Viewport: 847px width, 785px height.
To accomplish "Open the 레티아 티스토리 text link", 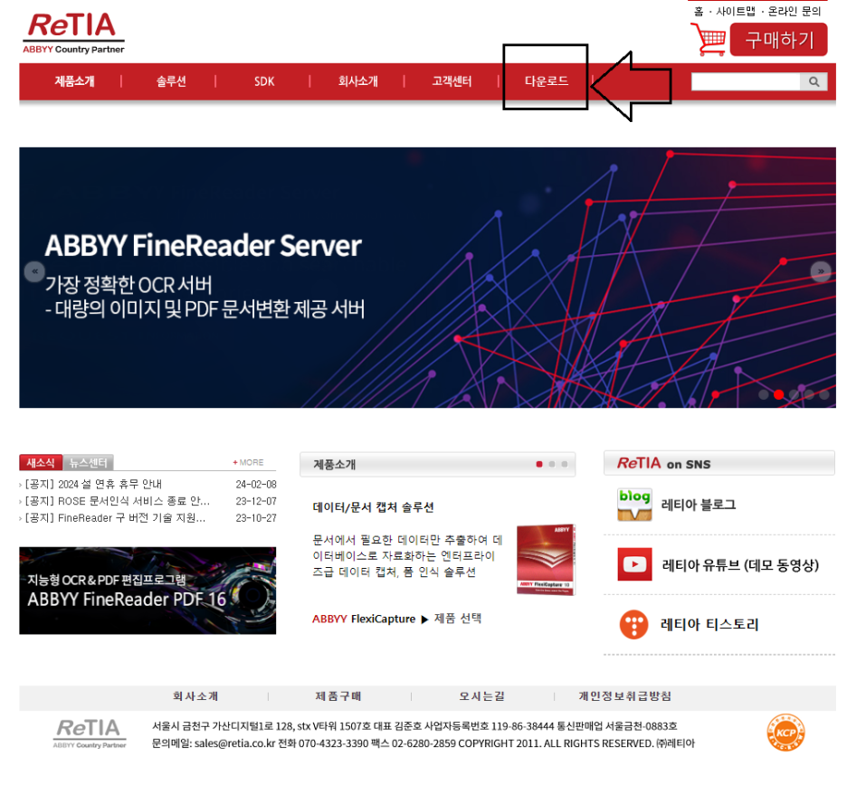I will [x=709, y=625].
